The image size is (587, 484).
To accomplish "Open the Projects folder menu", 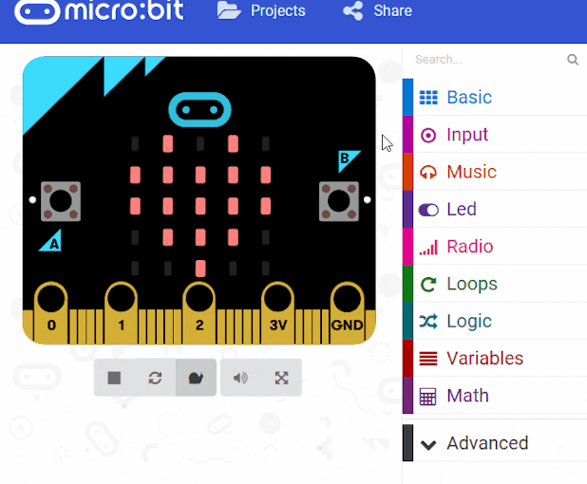I will click(x=261, y=10).
